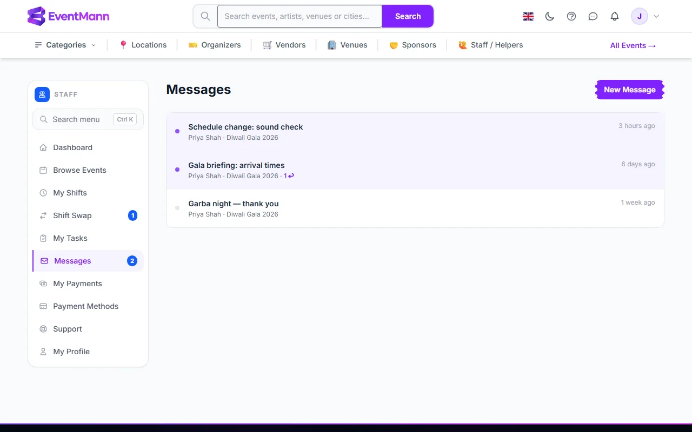Select Messages in the sidebar
692x432 pixels.
(x=88, y=261)
